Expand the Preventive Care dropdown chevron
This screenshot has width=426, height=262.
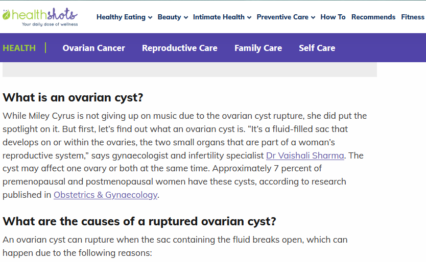pyautogui.click(x=313, y=18)
